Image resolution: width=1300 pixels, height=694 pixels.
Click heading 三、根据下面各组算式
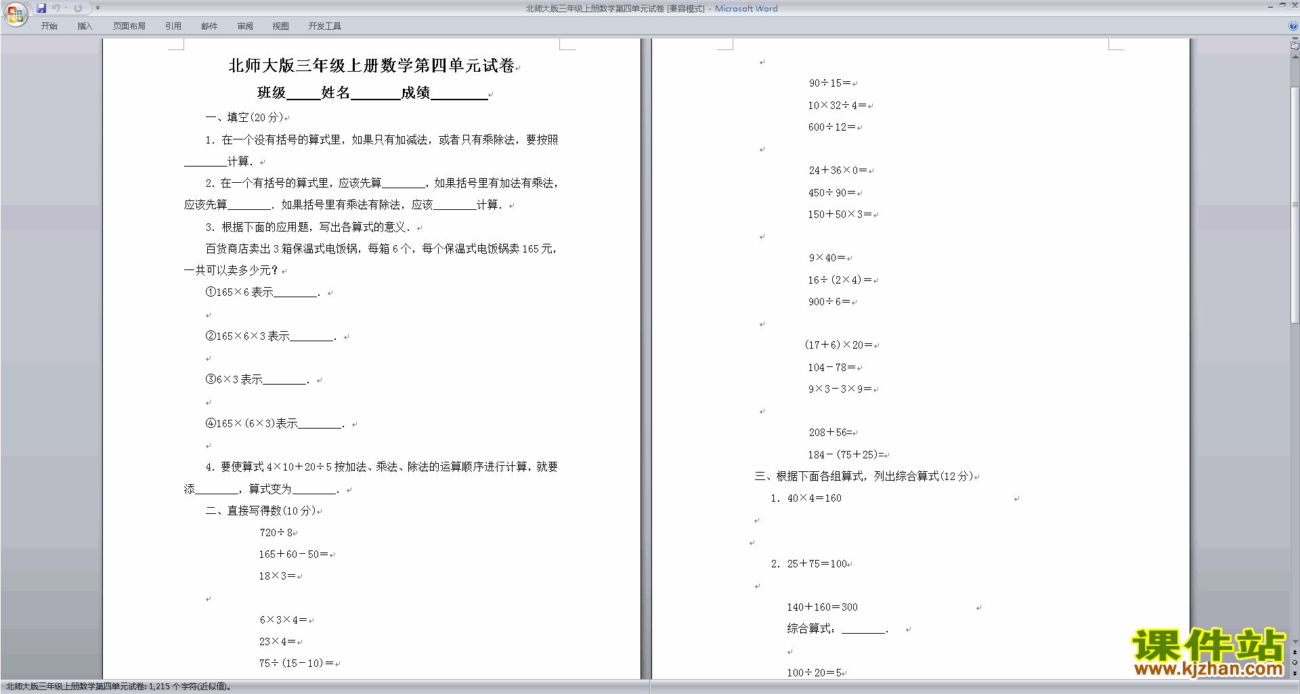[864, 476]
